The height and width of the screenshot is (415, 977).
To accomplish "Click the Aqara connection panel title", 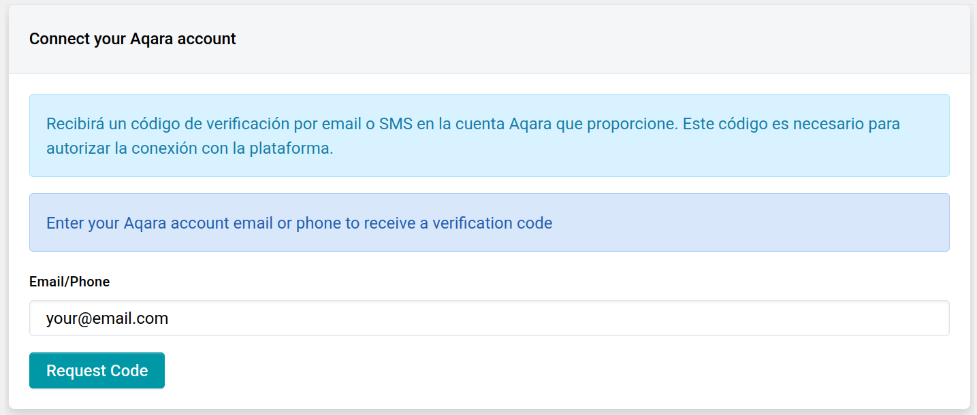I will [x=133, y=39].
